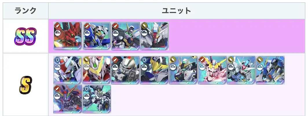Open the purple-blue unit in second S row
The height and width of the screenshot is (116, 308).
pyautogui.click(x=67, y=99)
